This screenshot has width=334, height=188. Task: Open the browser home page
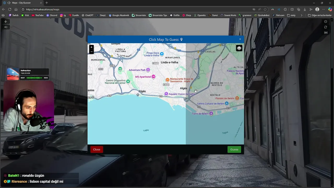point(16,9)
